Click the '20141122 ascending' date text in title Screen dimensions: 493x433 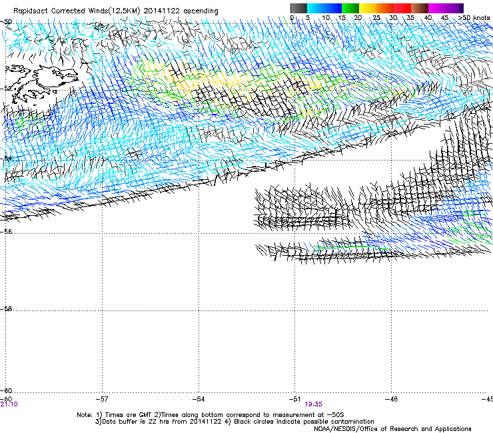tap(181, 11)
